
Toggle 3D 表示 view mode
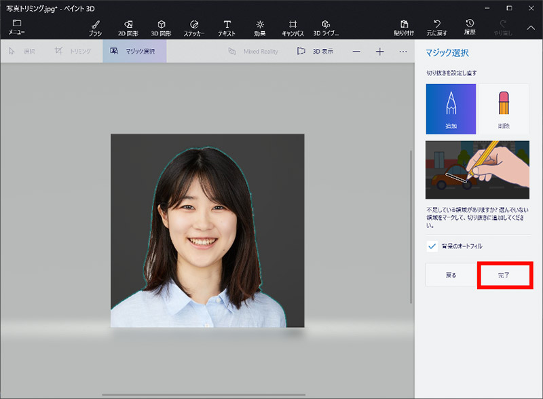(x=316, y=51)
